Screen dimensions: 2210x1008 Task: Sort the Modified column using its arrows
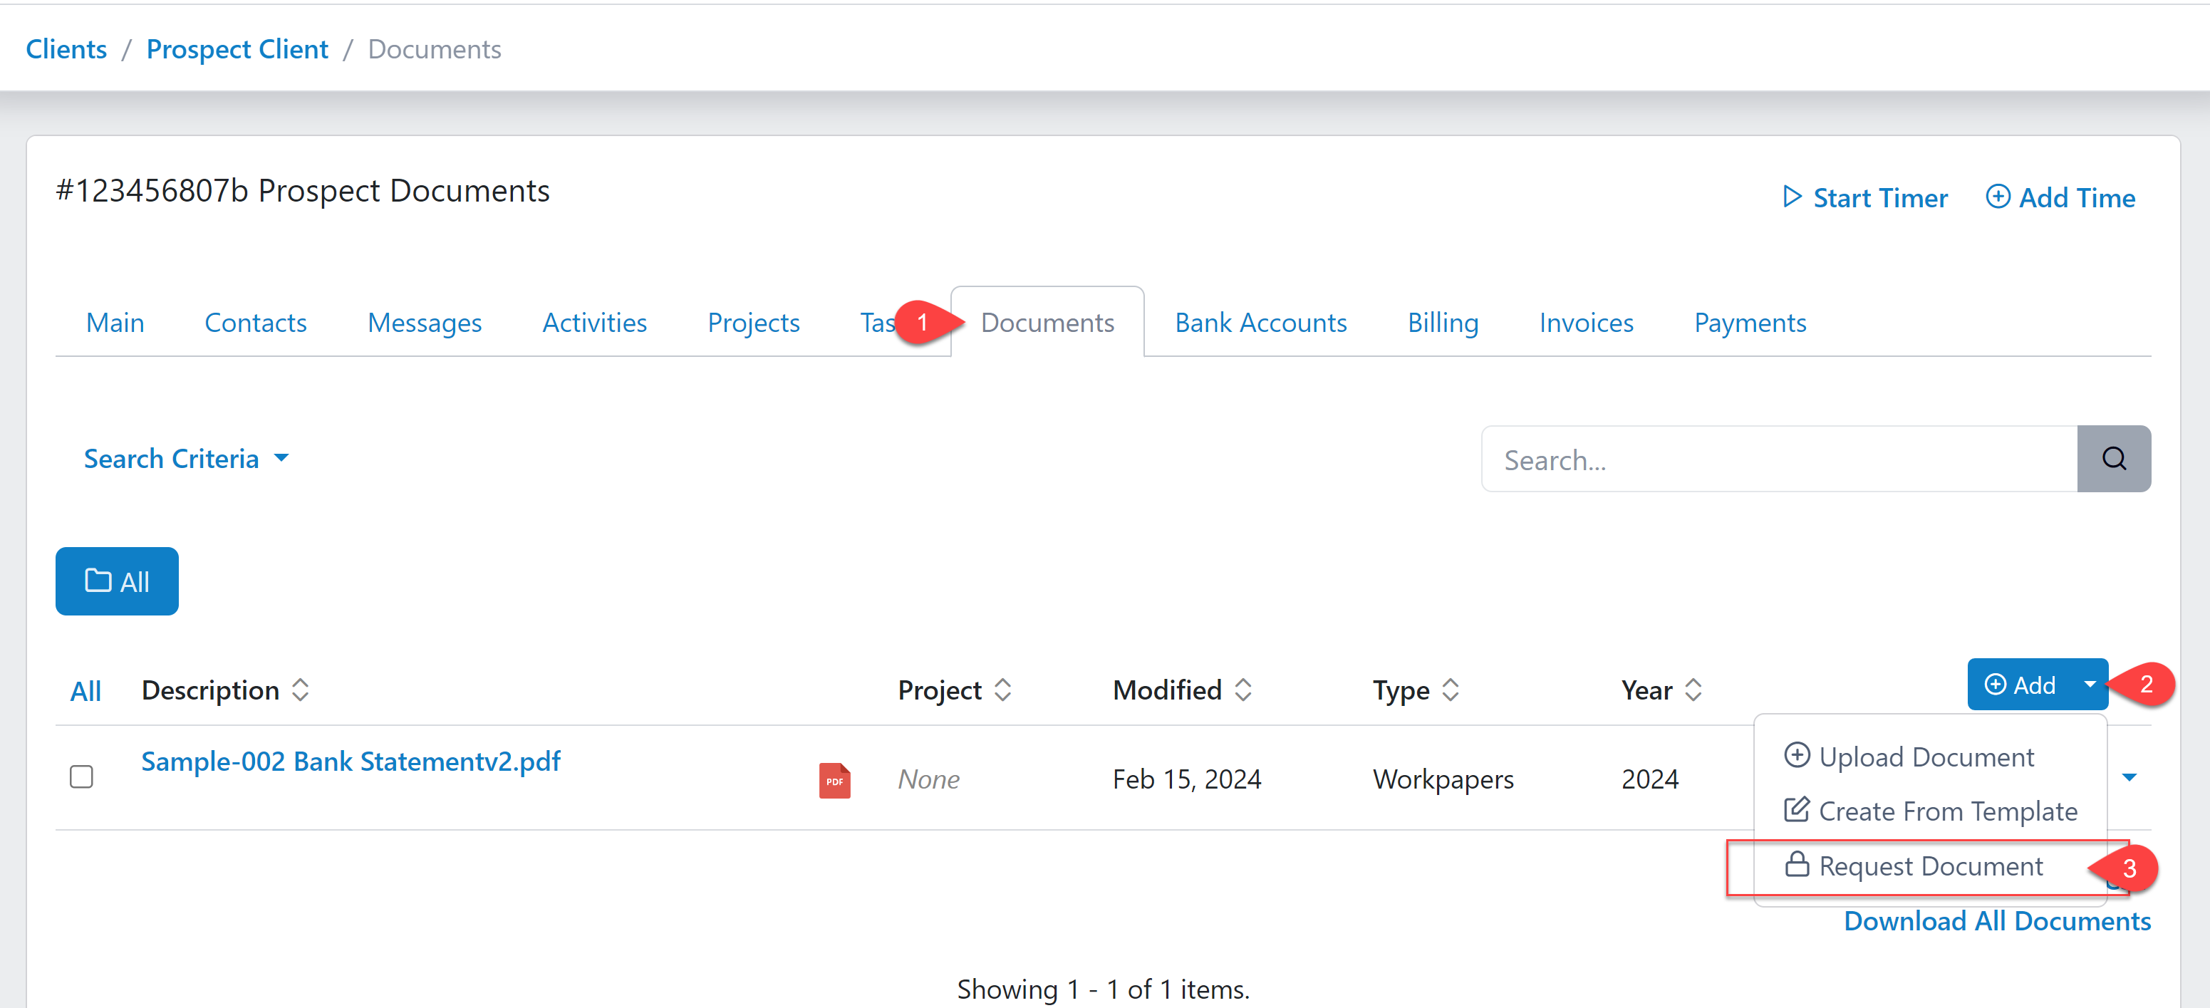pyautogui.click(x=1244, y=689)
